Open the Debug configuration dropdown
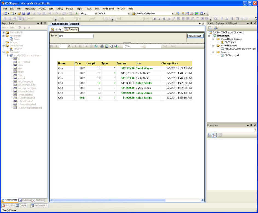 96,14
